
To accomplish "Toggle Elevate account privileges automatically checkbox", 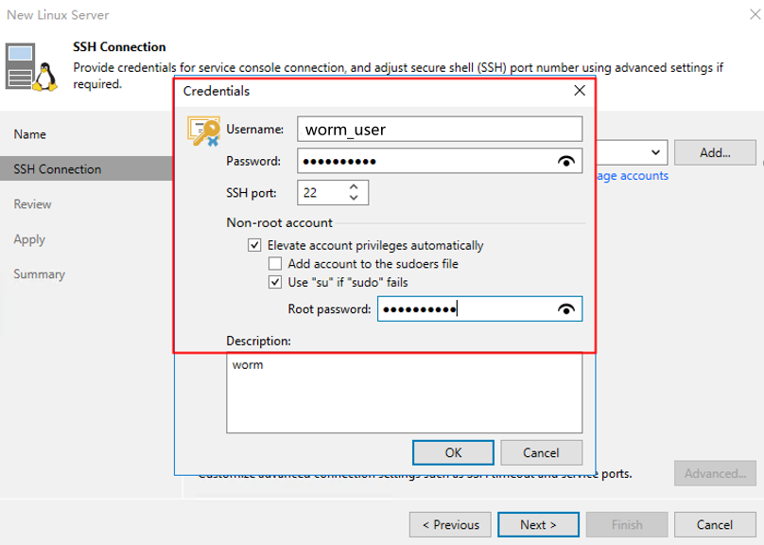I will (x=254, y=246).
